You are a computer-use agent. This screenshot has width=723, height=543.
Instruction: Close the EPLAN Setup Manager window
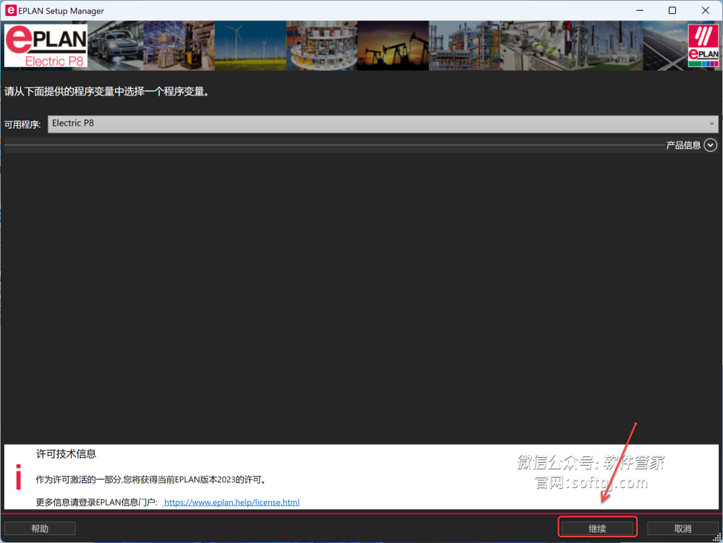705,10
